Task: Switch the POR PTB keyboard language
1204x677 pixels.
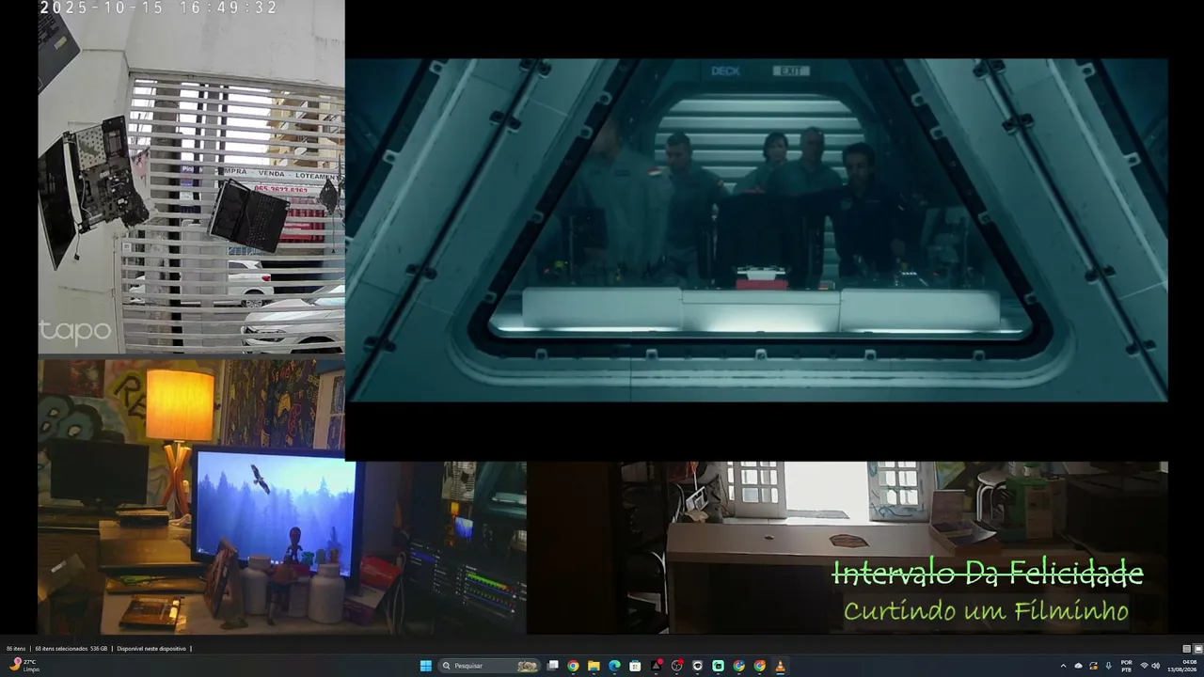Action: pos(1126,666)
